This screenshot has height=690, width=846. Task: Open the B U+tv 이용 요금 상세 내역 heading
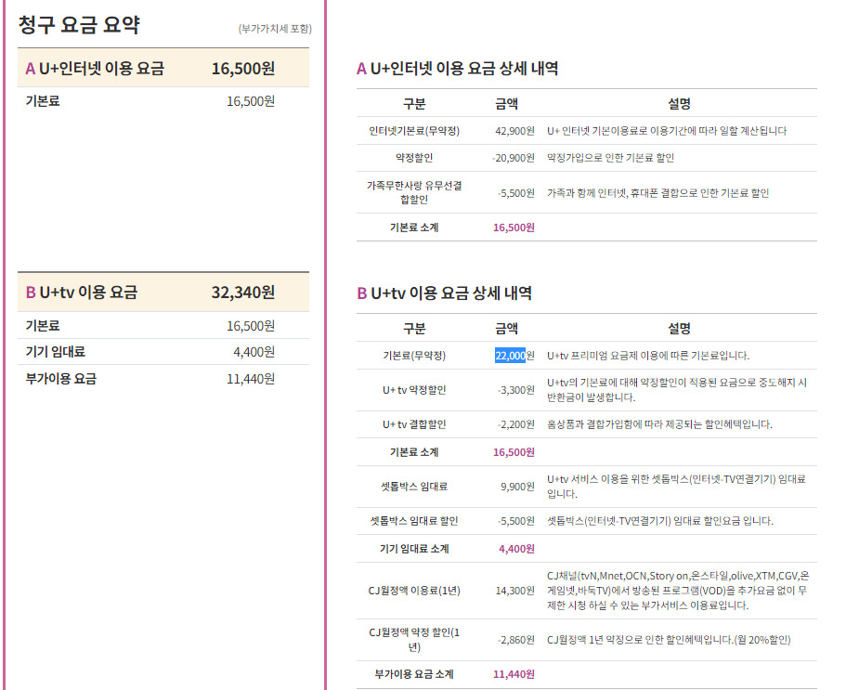tap(444, 293)
